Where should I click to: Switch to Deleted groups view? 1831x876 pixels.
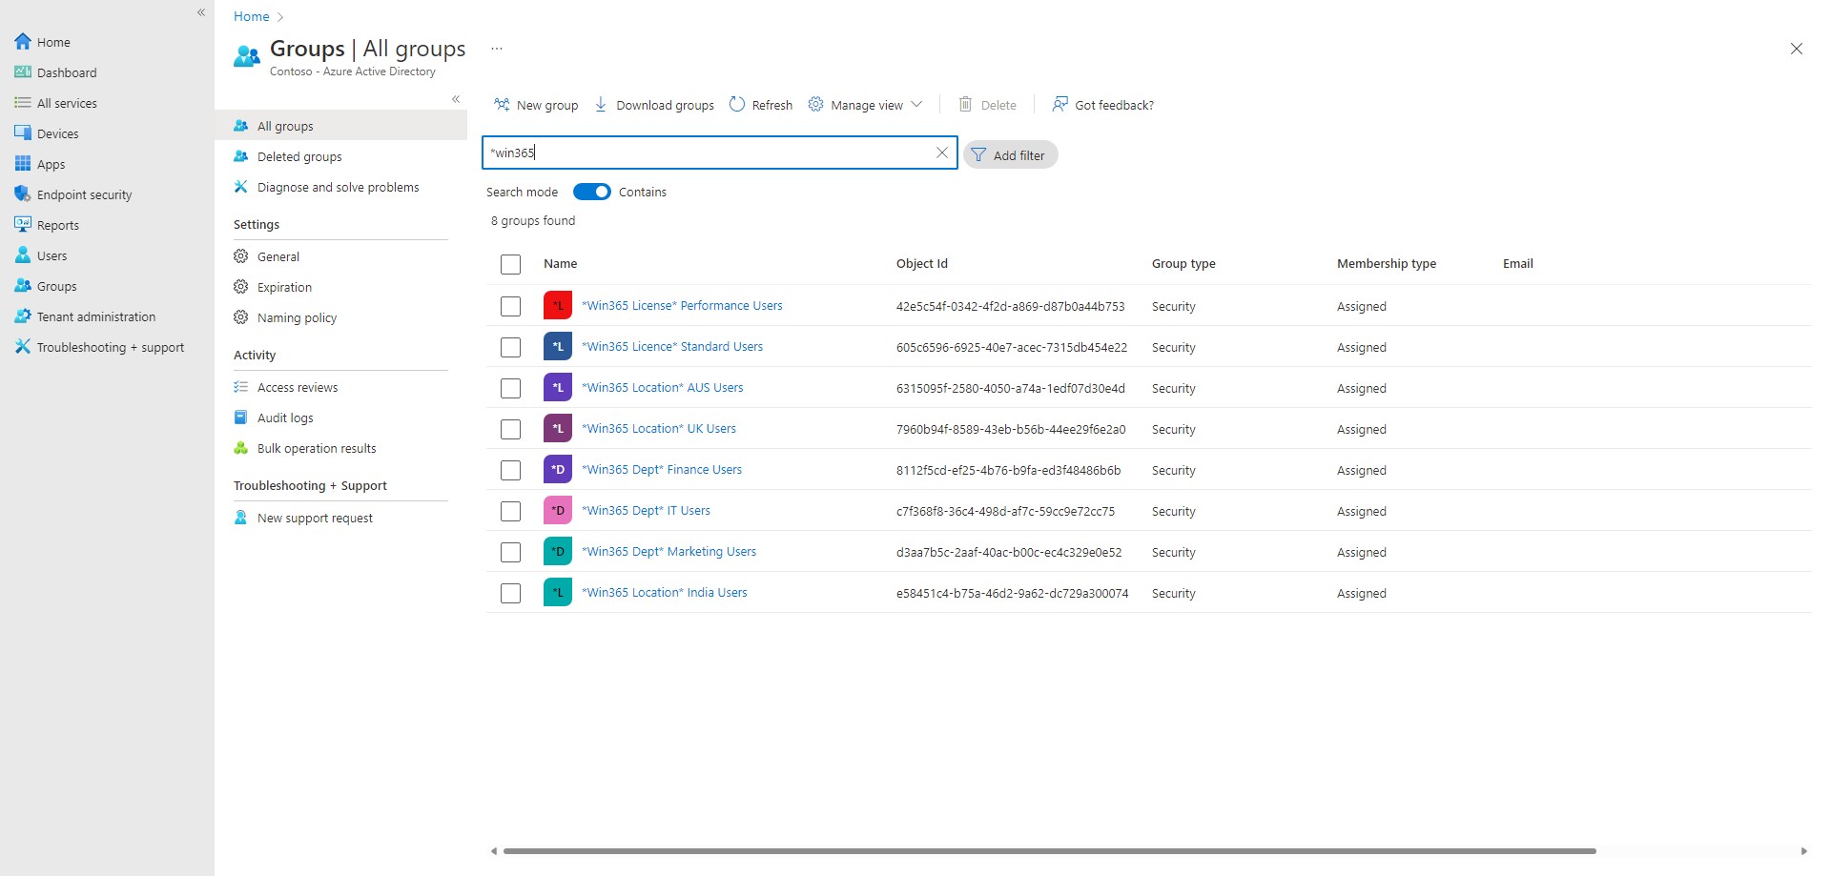coord(299,156)
